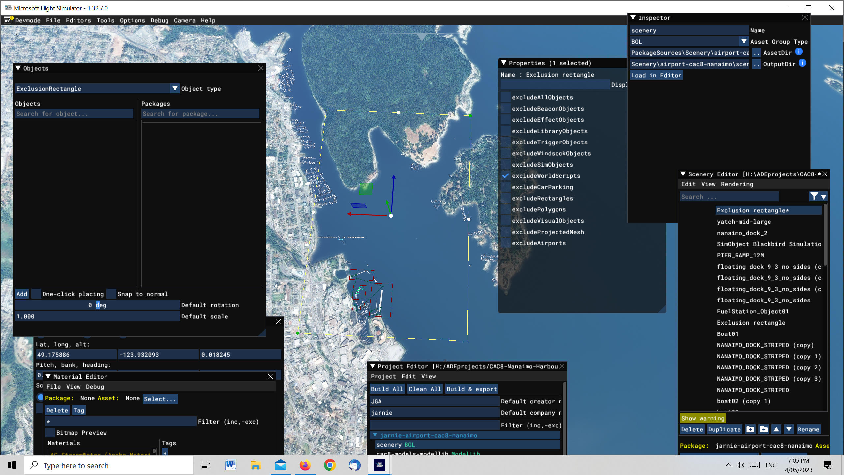Collapse the Properties panel

tap(504, 63)
